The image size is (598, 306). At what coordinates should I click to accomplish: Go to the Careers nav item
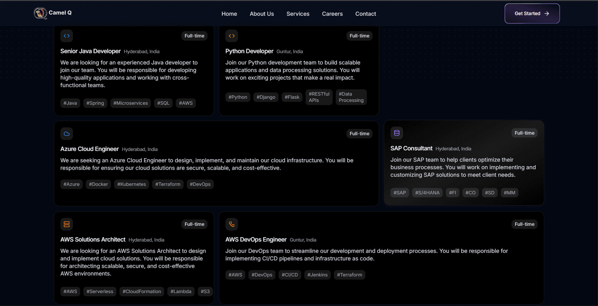tap(332, 14)
